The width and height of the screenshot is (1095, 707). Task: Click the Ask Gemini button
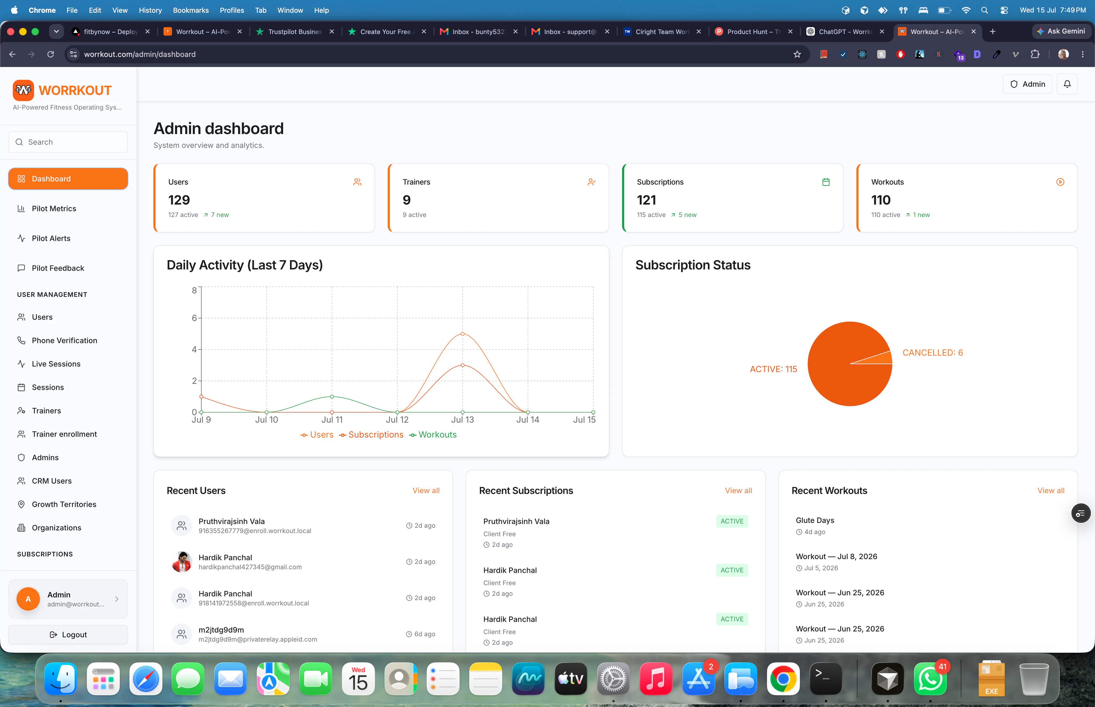tap(1061, 31)
